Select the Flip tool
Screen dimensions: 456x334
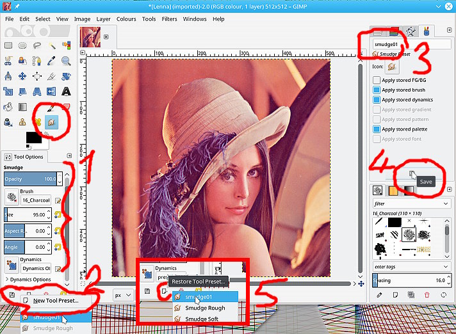51,91
